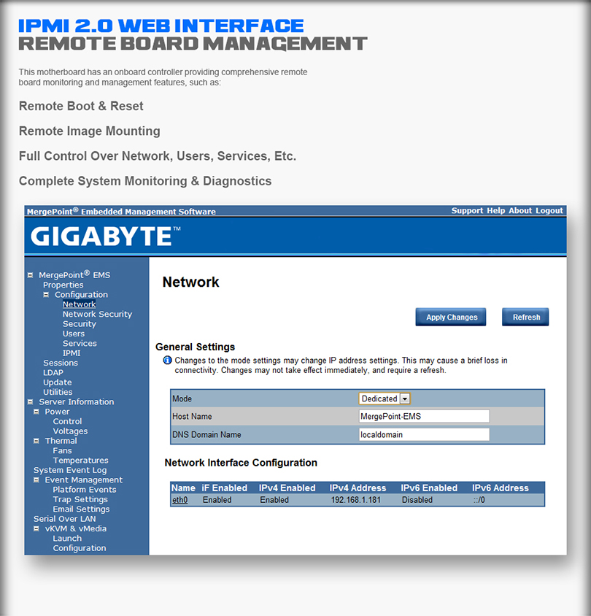Image resolution: width=591 pixels, height=616 pixels.
Task: Open Utilities in the sidebar
Action: tap(58, 392)
